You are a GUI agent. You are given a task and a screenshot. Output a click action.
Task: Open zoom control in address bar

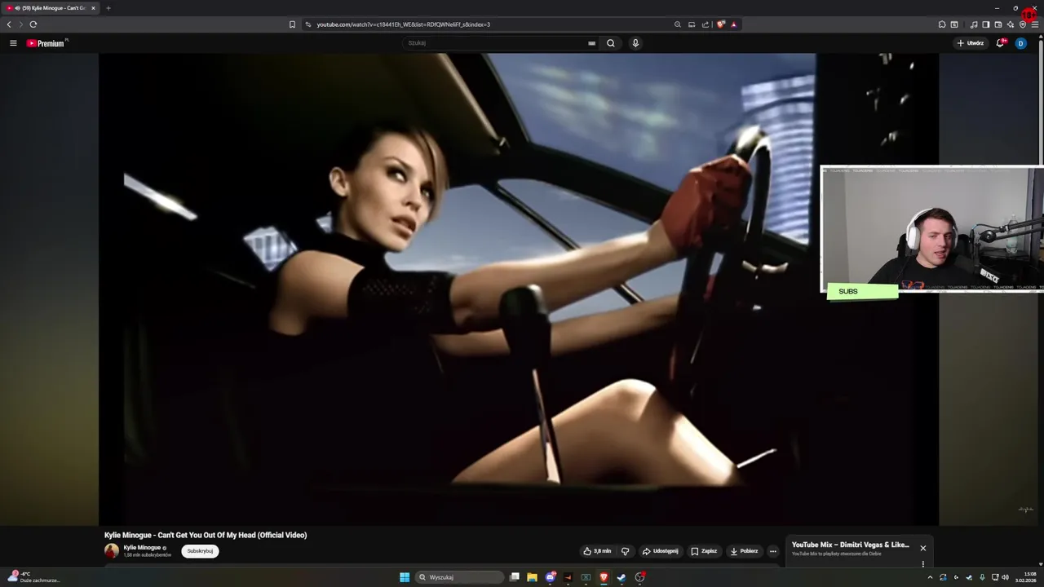pyautogui.click(x=677, y=24)
